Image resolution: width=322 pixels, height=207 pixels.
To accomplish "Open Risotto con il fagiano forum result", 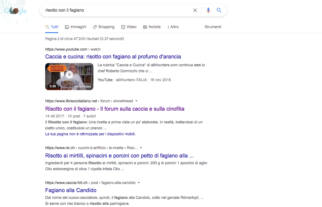I will (x=115, y=109).
